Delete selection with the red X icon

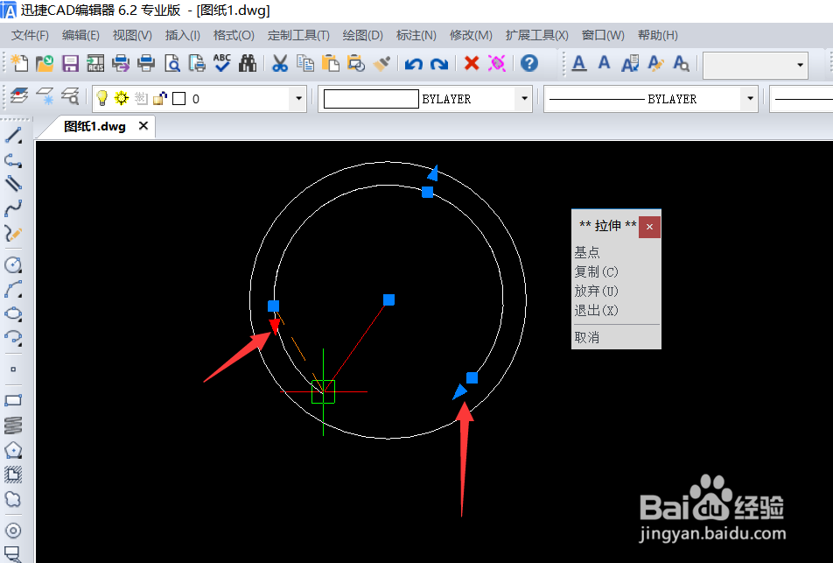pyautogui.click(x=472, y=63)
